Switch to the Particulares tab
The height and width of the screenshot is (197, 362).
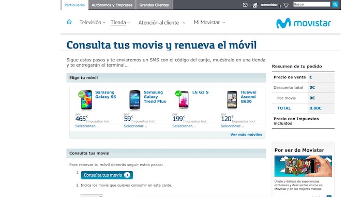(x=74, y=5)
